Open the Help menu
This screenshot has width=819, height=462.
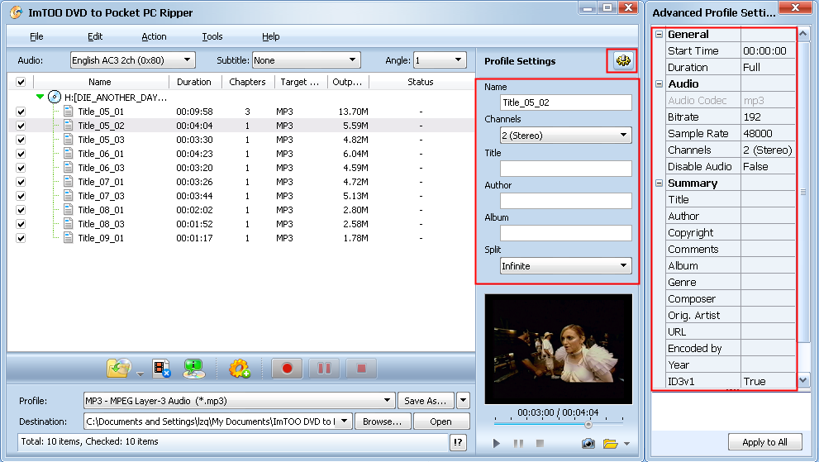(270, 36)
